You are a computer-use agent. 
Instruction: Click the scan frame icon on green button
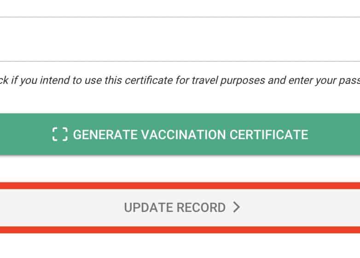[x=59, y=134]
